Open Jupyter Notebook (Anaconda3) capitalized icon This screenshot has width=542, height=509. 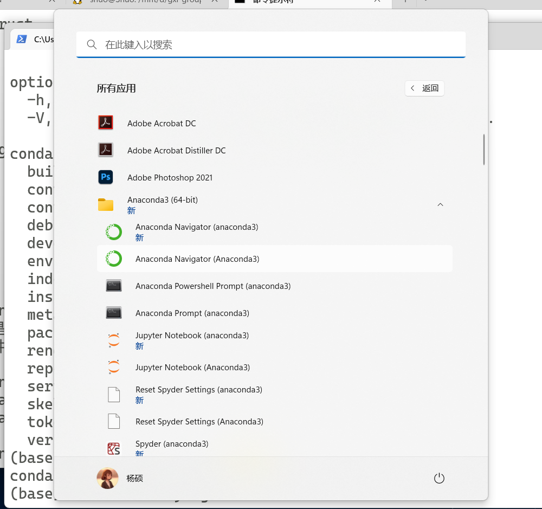click(114, 367)
